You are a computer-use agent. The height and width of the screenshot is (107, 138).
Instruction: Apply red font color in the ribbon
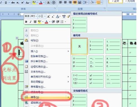[x=41, y=2]
